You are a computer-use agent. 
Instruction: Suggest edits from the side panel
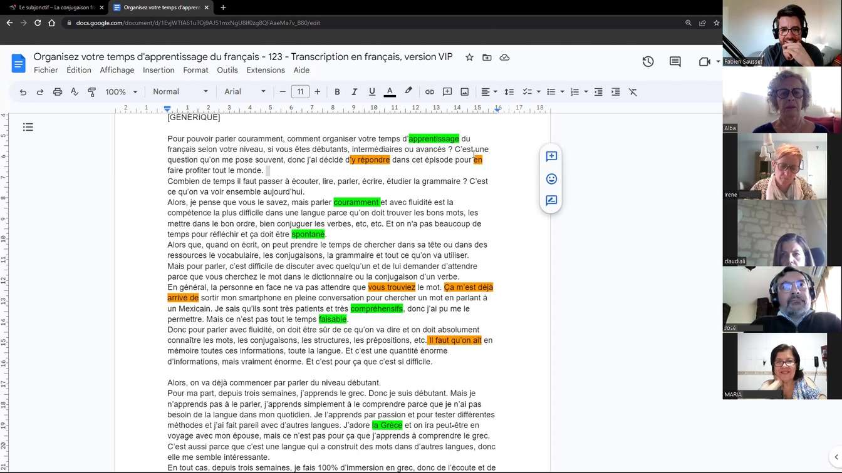[x=551, y=201]
